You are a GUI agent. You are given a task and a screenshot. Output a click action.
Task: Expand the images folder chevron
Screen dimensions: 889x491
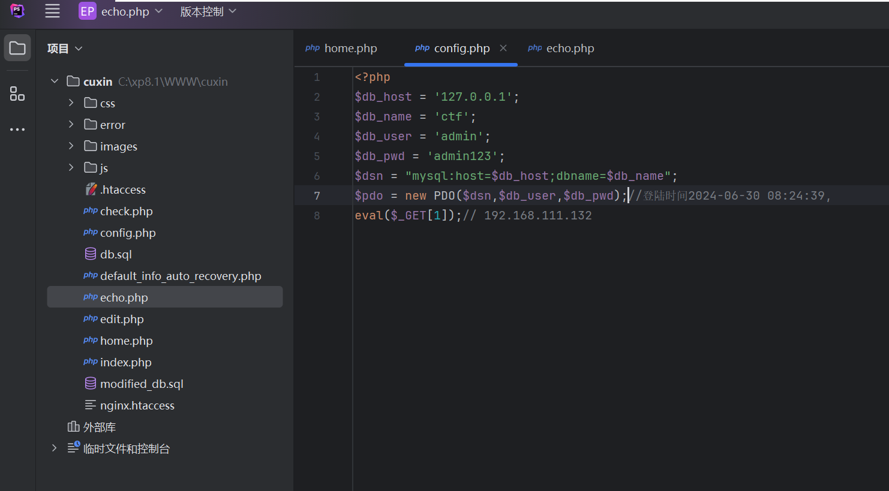[x=71, y=146]
